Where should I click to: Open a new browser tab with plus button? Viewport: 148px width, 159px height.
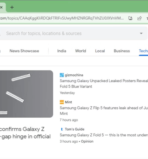tap(12, 7)
